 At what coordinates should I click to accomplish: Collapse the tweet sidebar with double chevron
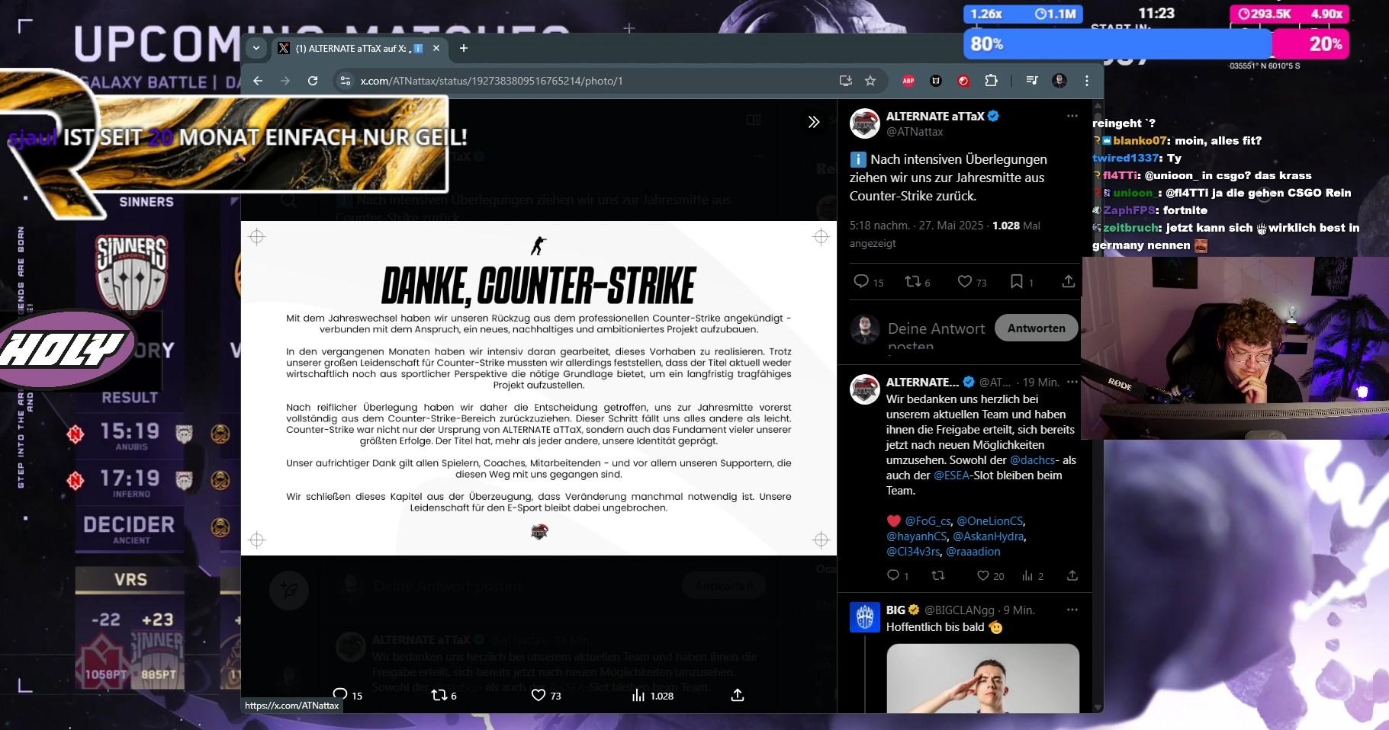coord(814,122)
